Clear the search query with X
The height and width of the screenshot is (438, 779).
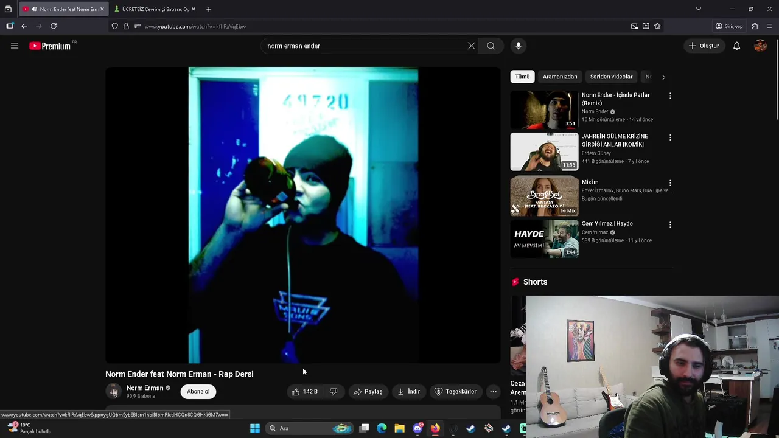[471, 46]
